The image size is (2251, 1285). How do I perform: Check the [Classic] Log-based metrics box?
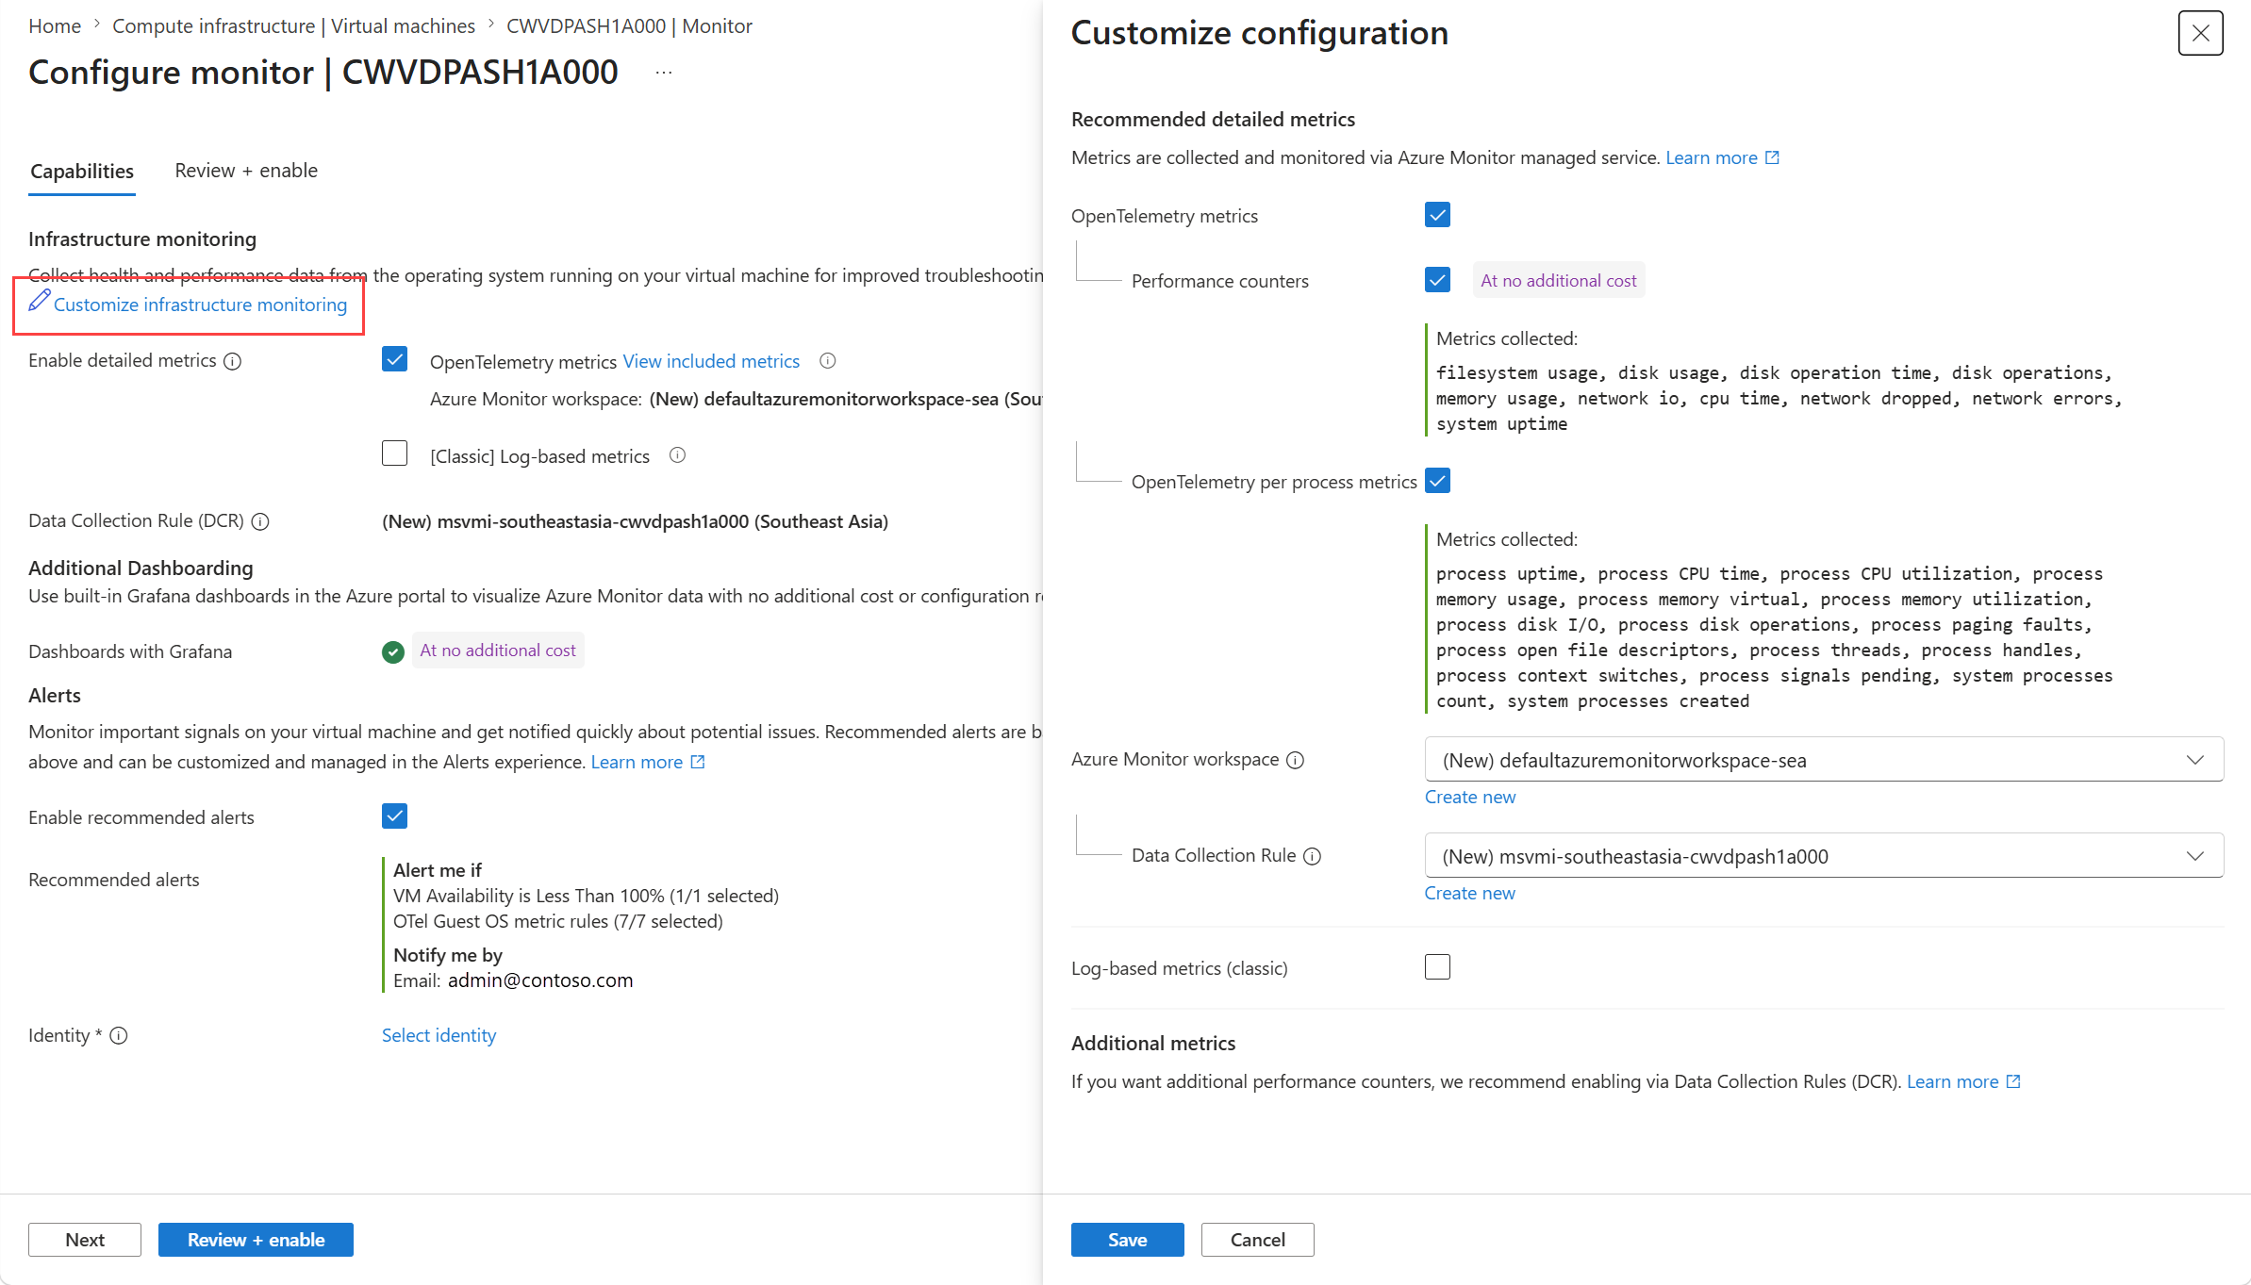click(x=394, y=453)
